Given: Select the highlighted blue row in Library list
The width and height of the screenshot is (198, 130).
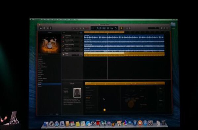Looking at the screenshot, I should click(x=49, y=84).
